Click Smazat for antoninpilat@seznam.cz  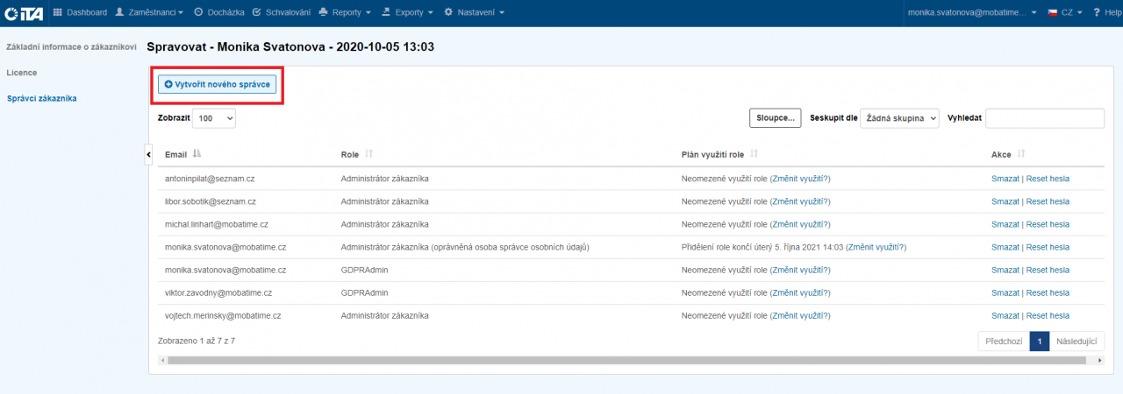(1005, 179)
